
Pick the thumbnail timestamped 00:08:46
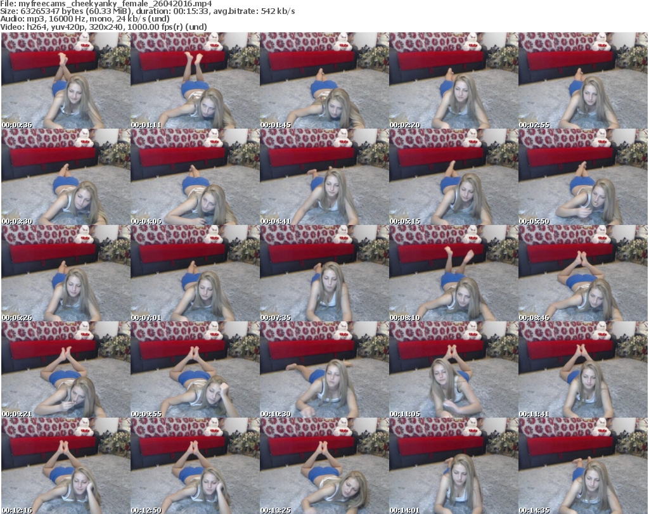(x=583, y=274)
